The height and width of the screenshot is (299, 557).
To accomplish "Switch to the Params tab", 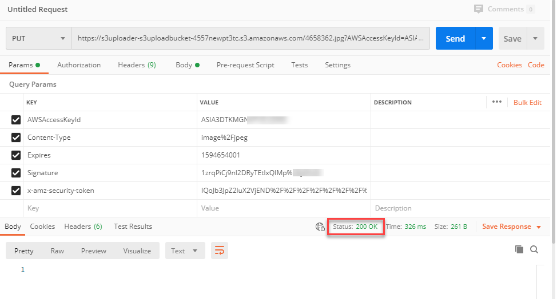I will click(x=24, y=65).
